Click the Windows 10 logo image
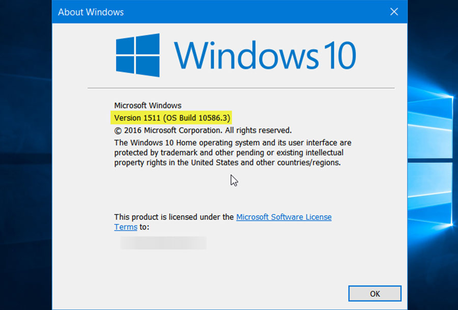The image size is (458, 310). [x=236, y=55]
